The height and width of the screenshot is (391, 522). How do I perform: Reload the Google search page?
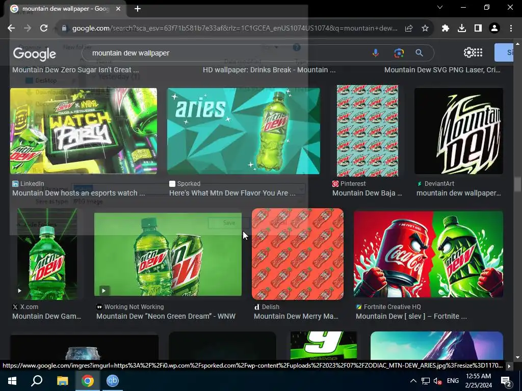[x=44, y=29]
